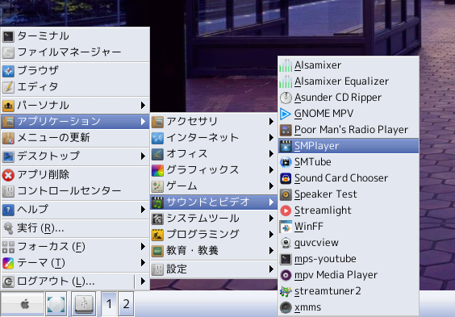Expand the グラフィックス submenu
Screen dimensions: 455x317
214,170
